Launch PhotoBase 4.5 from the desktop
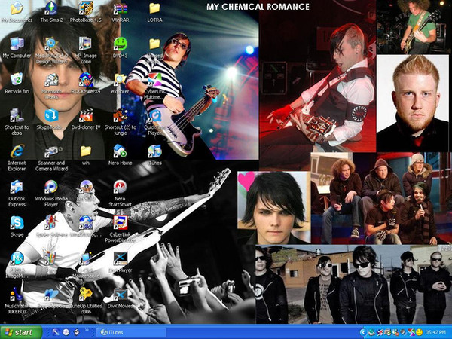Screen dimensions: 452x339 point(86,9)
